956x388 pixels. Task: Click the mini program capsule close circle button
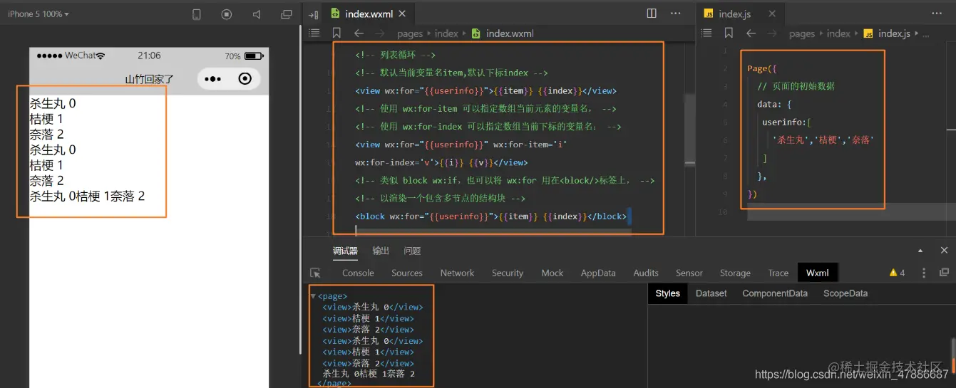(x=245, y=79)
